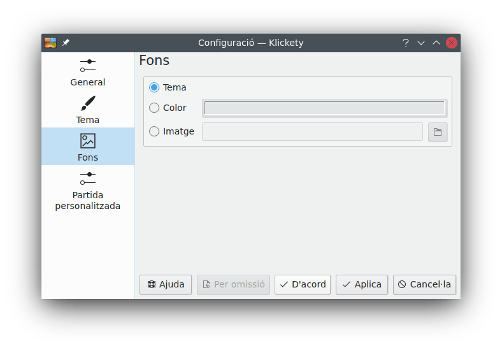Click the Fons picture icon in sidebar
Viewport: 502px width, 348px height.
point(88,141)
